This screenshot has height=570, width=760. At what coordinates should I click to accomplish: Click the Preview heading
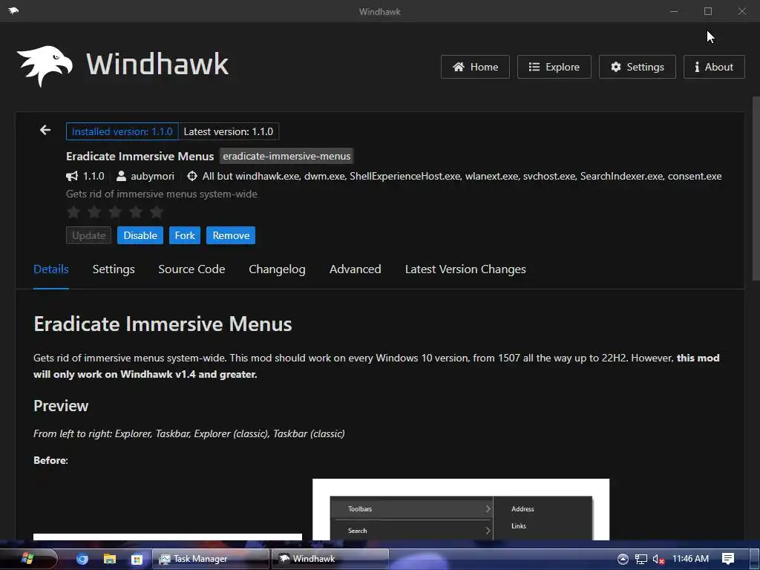[61, 406]
